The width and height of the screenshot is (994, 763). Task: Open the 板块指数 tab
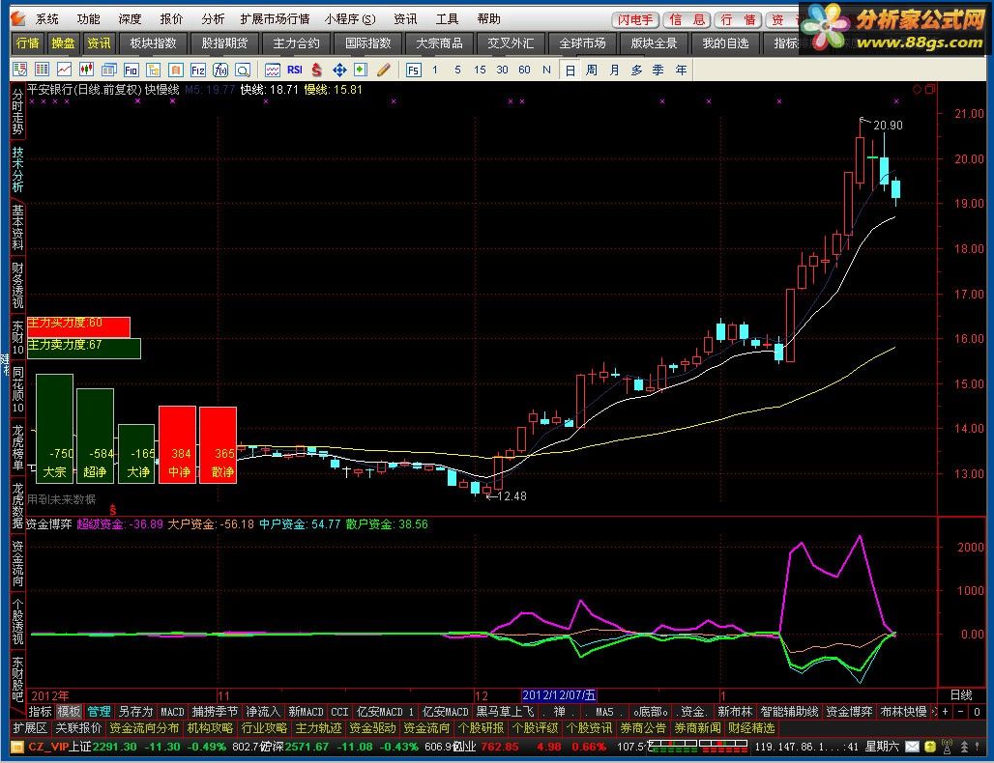153,43
